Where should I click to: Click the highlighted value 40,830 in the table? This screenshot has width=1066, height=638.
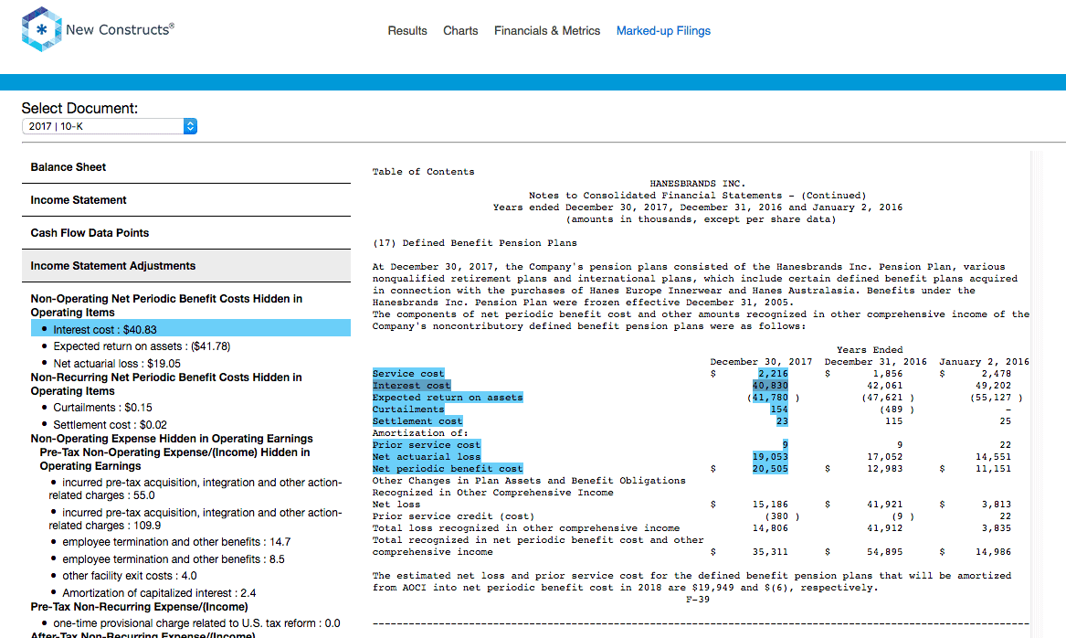770,386
